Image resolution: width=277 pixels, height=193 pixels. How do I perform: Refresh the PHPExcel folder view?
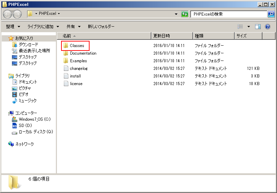[185, 14]
